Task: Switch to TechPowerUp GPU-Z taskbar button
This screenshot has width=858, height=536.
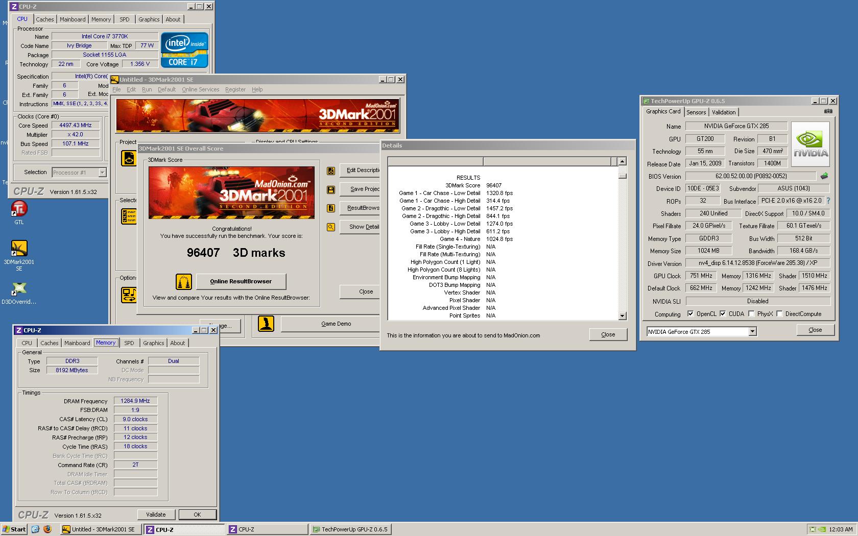Action: [x=350, y=529]
